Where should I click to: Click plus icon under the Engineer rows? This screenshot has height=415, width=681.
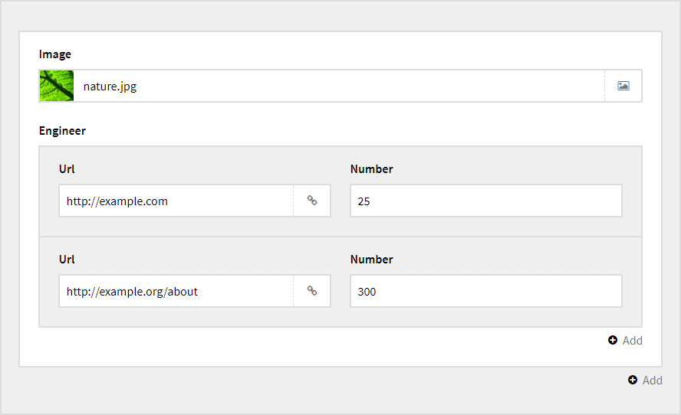(613, 340)
